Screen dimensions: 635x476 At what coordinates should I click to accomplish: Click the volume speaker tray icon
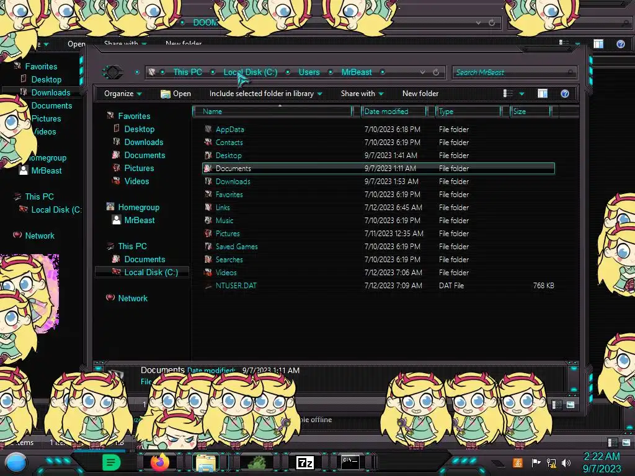coord(566,462)
